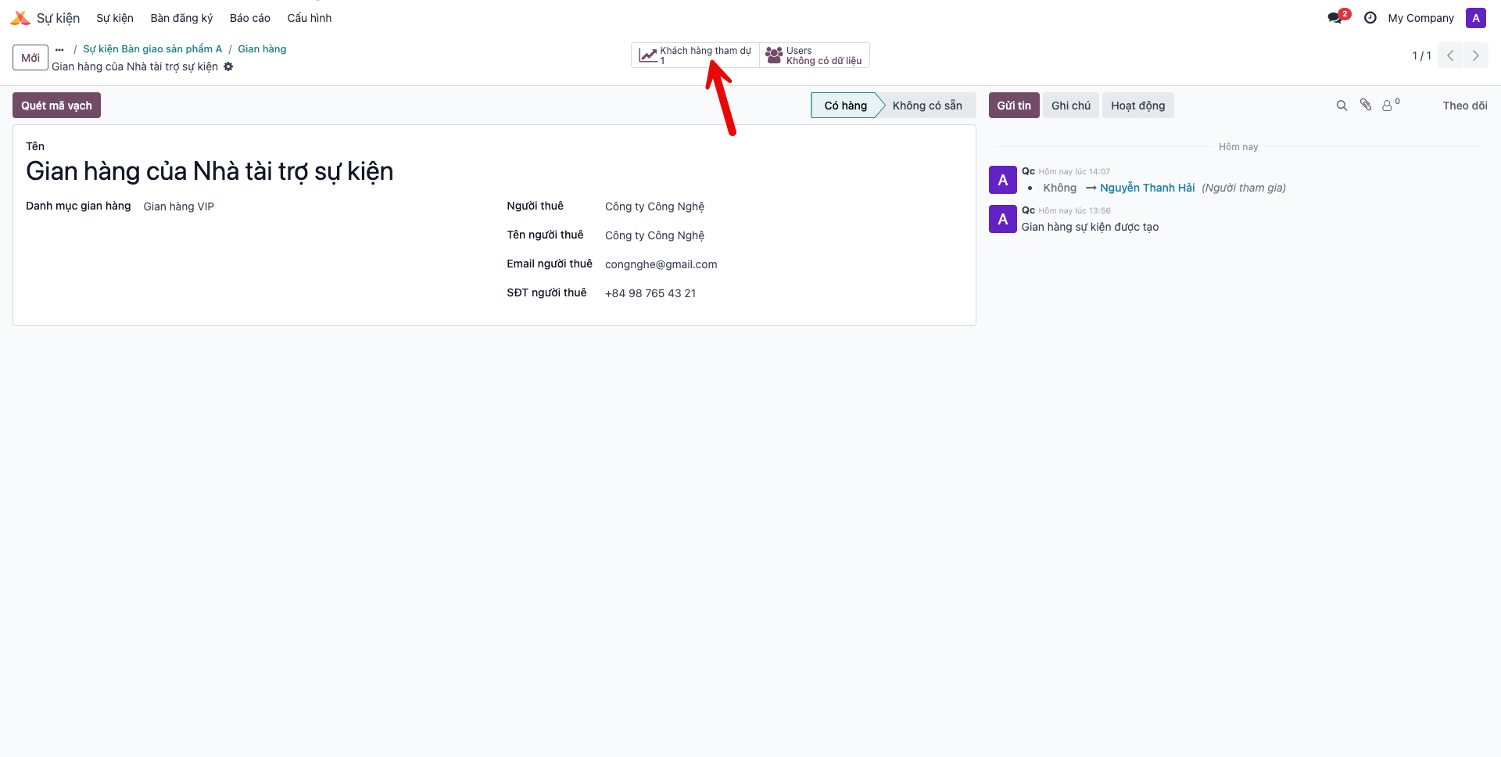
Task: Open the Báo cáo menu
Action: 249,18
